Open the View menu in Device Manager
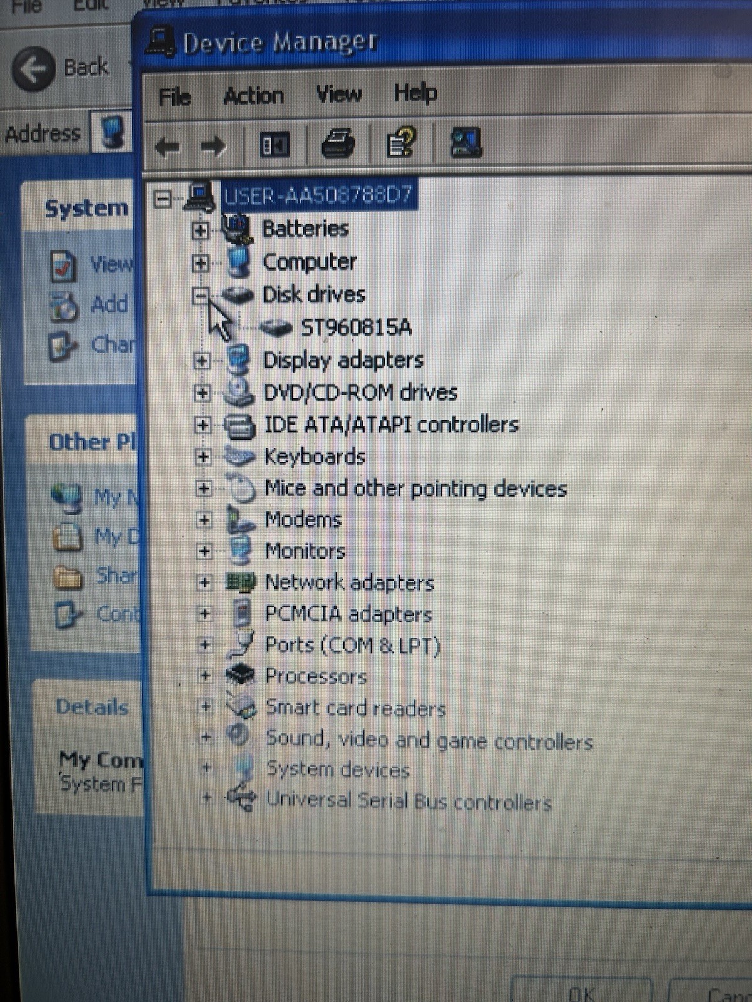 point(338,94)
